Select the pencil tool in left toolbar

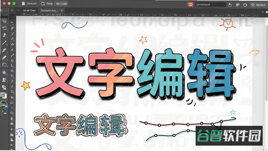coord(4,57)
